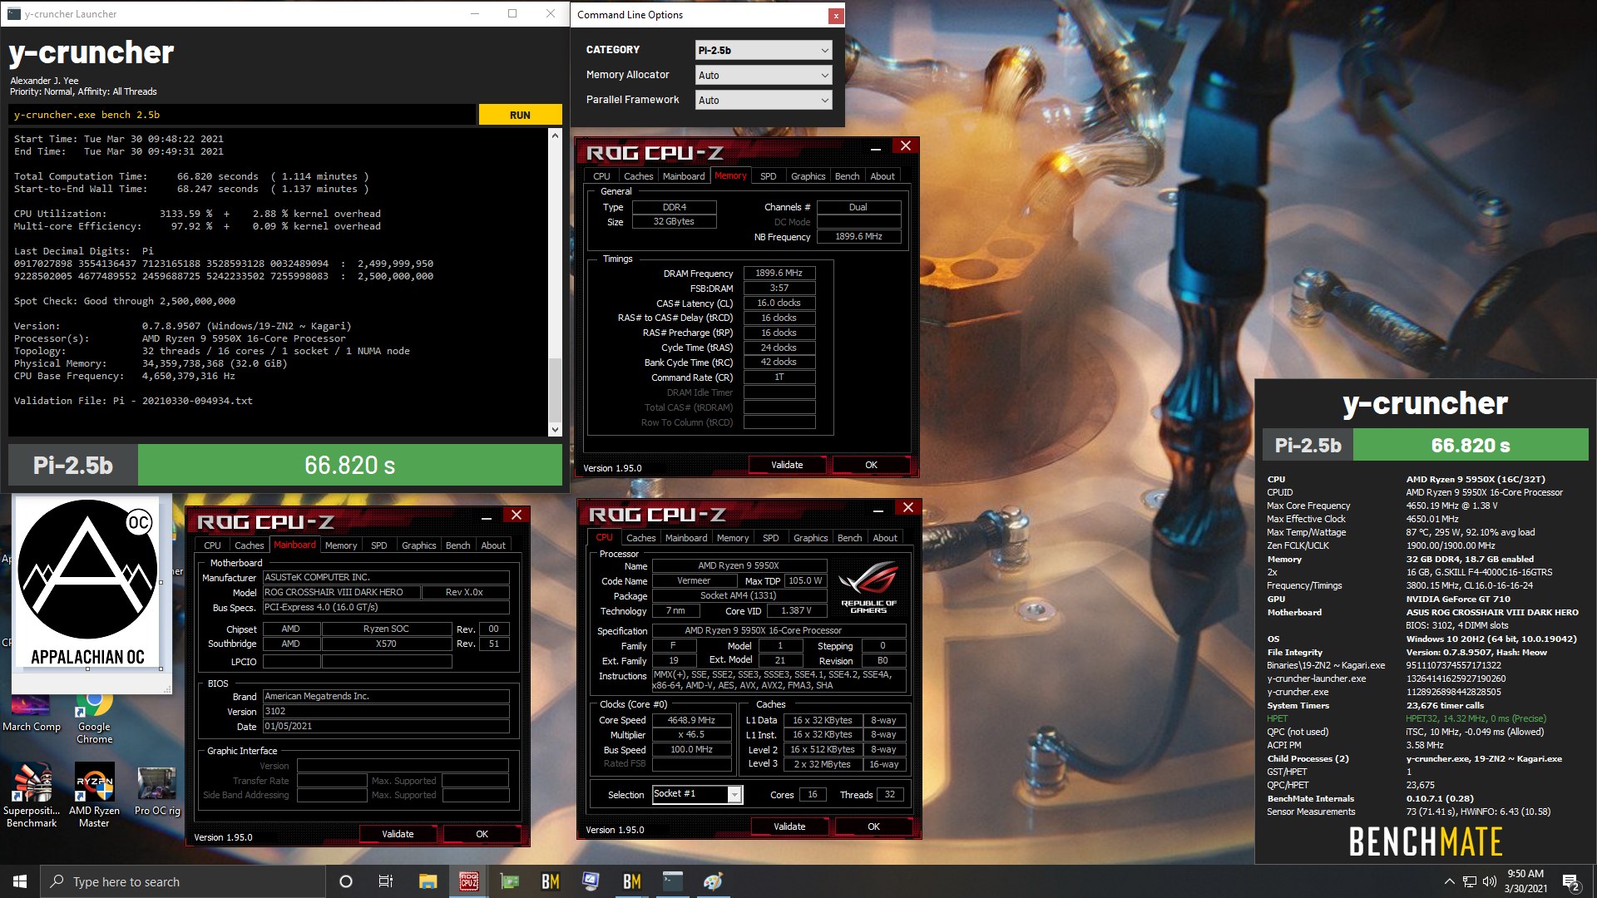Open Graphics tab in Mainboard CPU-Z window

pyautogui.click(x=418, y=545)
